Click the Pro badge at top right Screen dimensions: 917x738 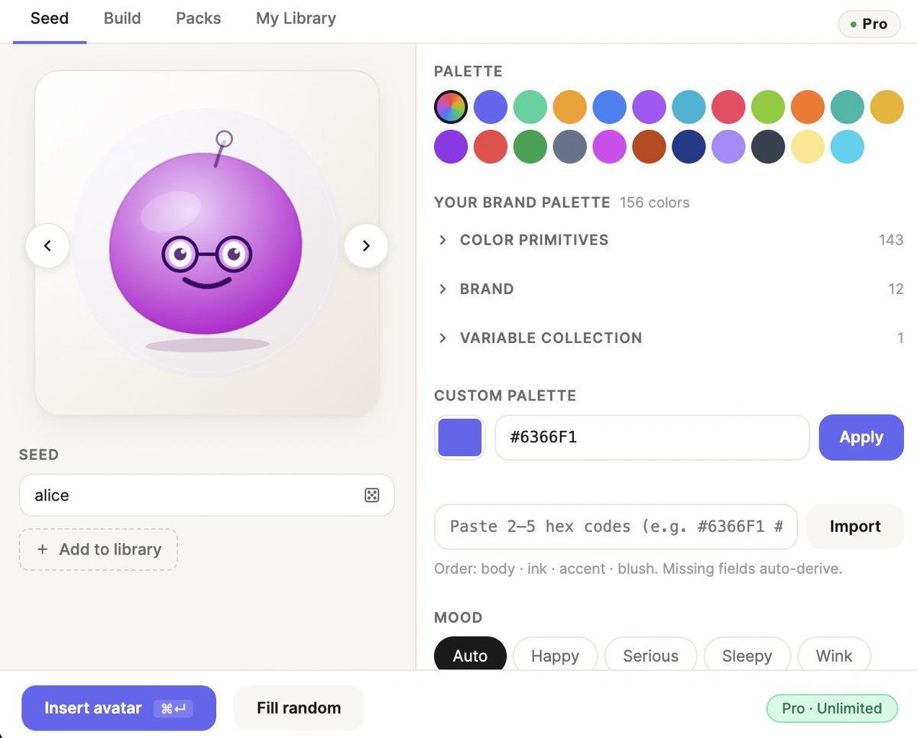tap(869, 24)
